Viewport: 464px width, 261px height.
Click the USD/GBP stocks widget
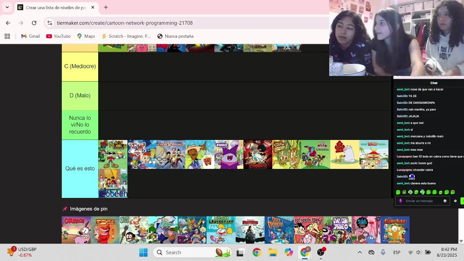click(x=22, y=252)
